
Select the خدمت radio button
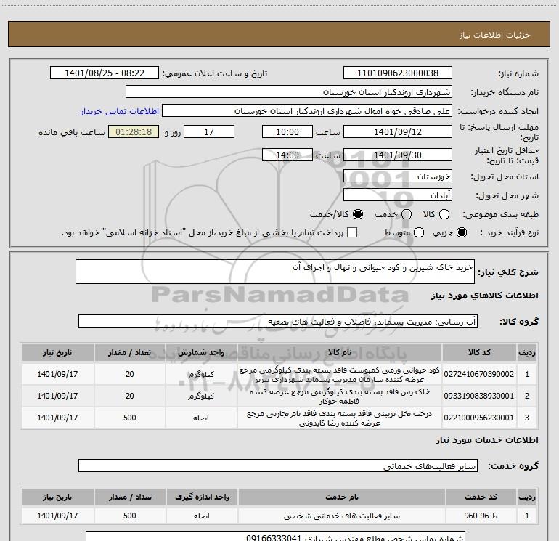tap(407, 214)
